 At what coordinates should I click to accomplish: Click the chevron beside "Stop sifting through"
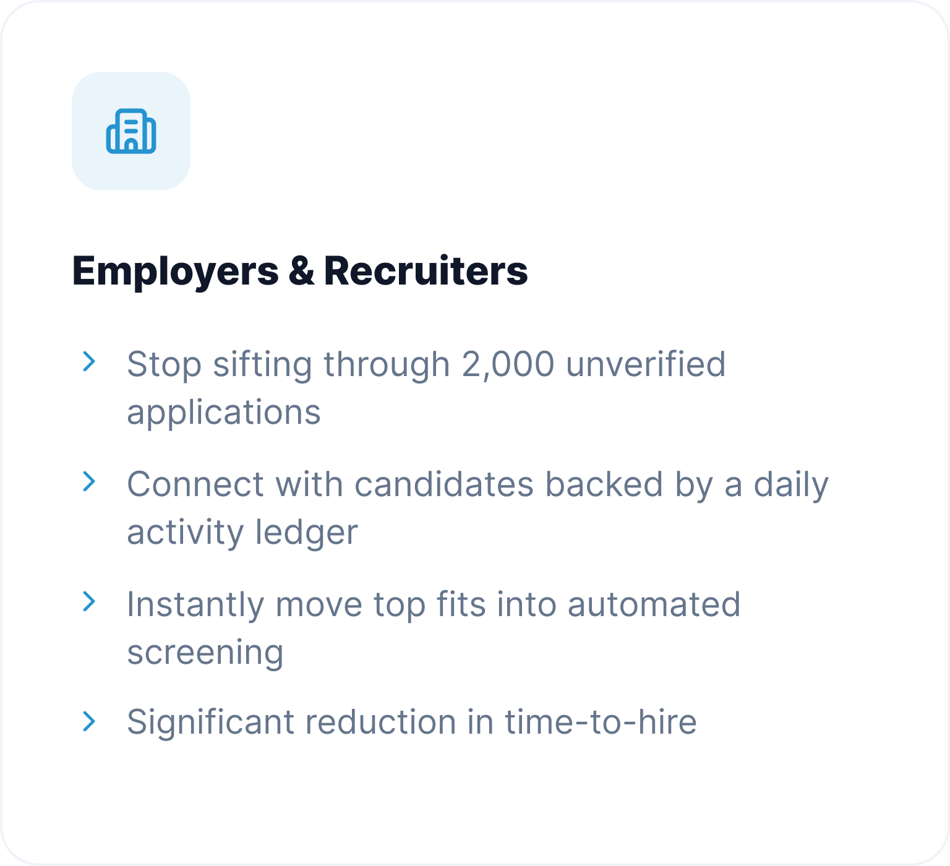coord(89,361)
